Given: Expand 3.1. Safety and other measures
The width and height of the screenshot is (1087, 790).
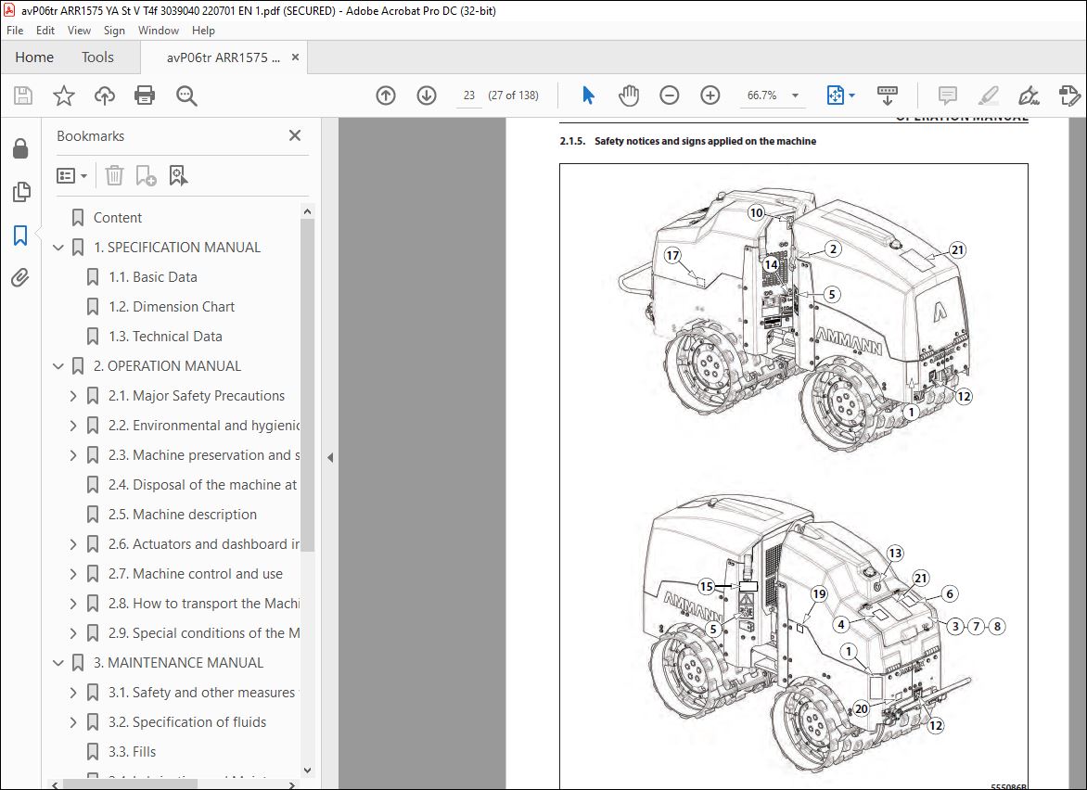Looking at the screenshot, I should tap(72, 693).
